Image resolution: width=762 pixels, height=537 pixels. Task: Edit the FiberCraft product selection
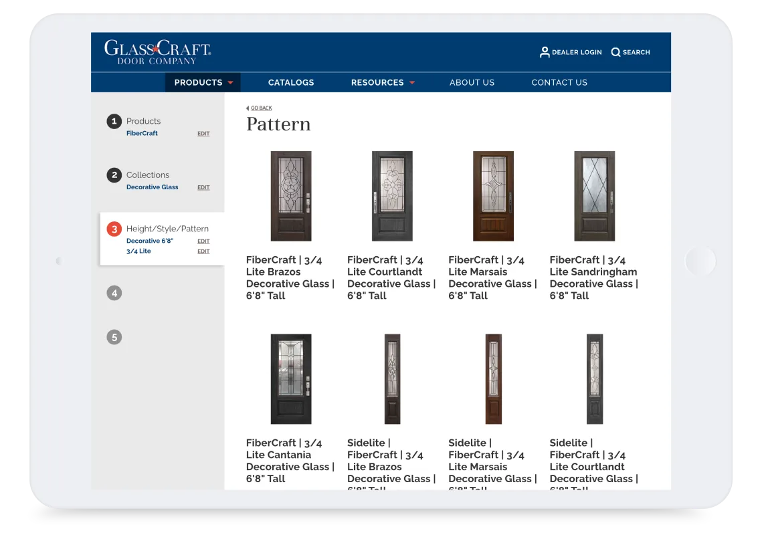click(x=203, y=134)
